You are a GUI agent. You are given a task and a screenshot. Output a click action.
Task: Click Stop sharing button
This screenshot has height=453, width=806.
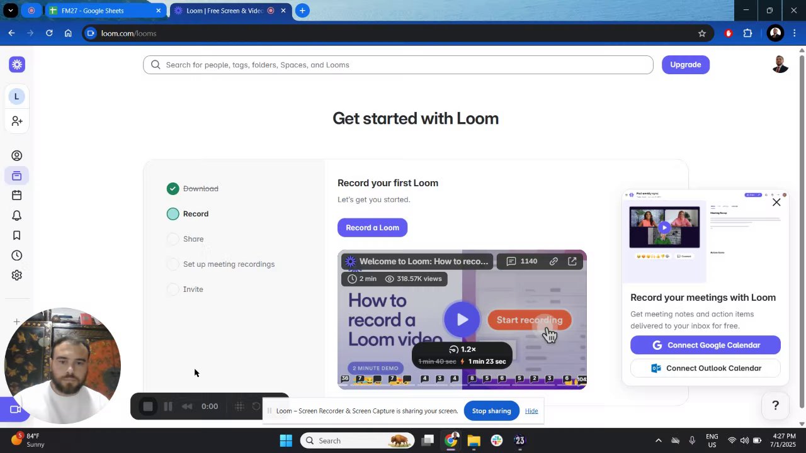tap(491, 411)
